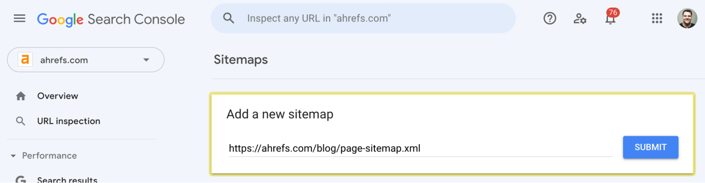This screenshot has height=183, width=705.
Task: Open the hamburger main menu
Action: (x=19, y=18)
